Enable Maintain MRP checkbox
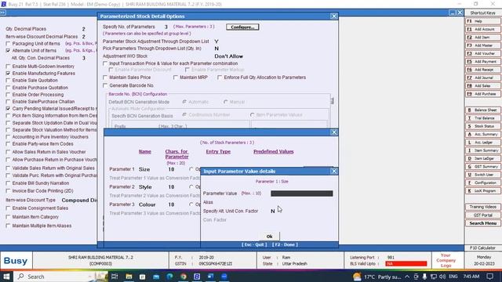Viewport: 502px width, 282px height. coord(176,78)
